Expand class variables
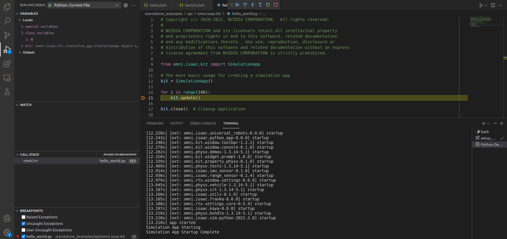This screenshot has width=507, height=239. 22,33
